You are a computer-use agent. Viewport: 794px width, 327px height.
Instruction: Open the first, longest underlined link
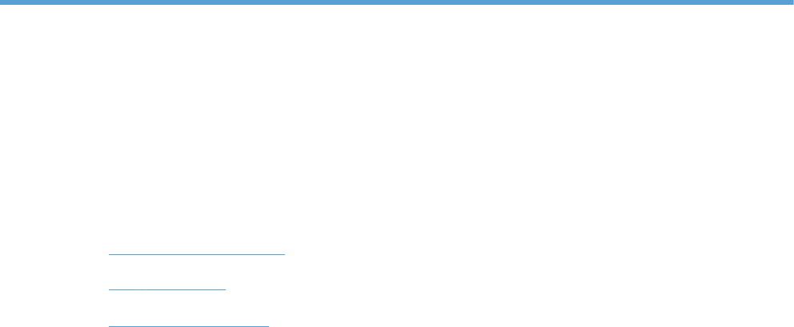pos(197,249)
